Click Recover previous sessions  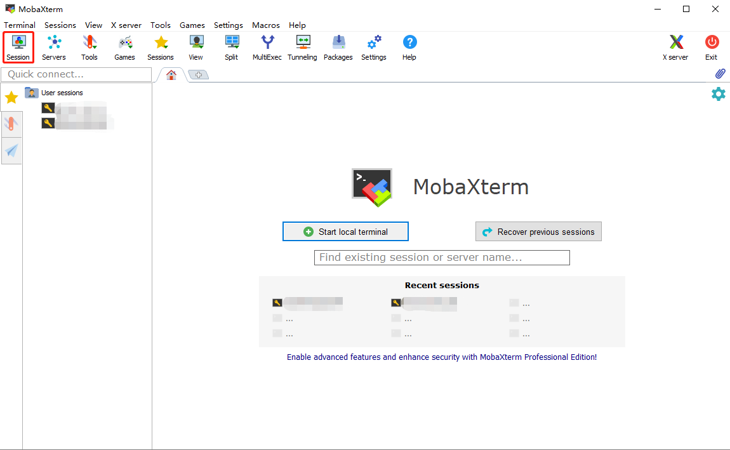pyautogui.click(x=538, y=231)
